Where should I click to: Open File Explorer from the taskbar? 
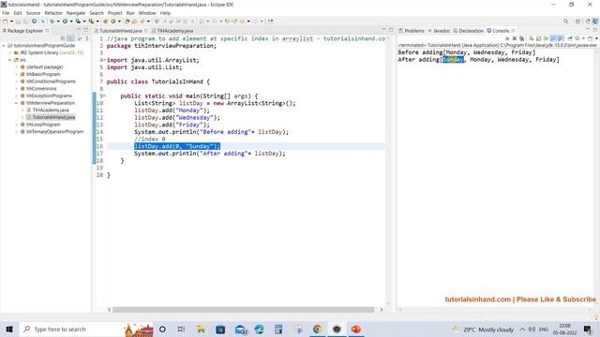[201, 329]
